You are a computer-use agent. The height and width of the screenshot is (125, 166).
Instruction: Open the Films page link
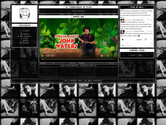(x=26, y=38)
